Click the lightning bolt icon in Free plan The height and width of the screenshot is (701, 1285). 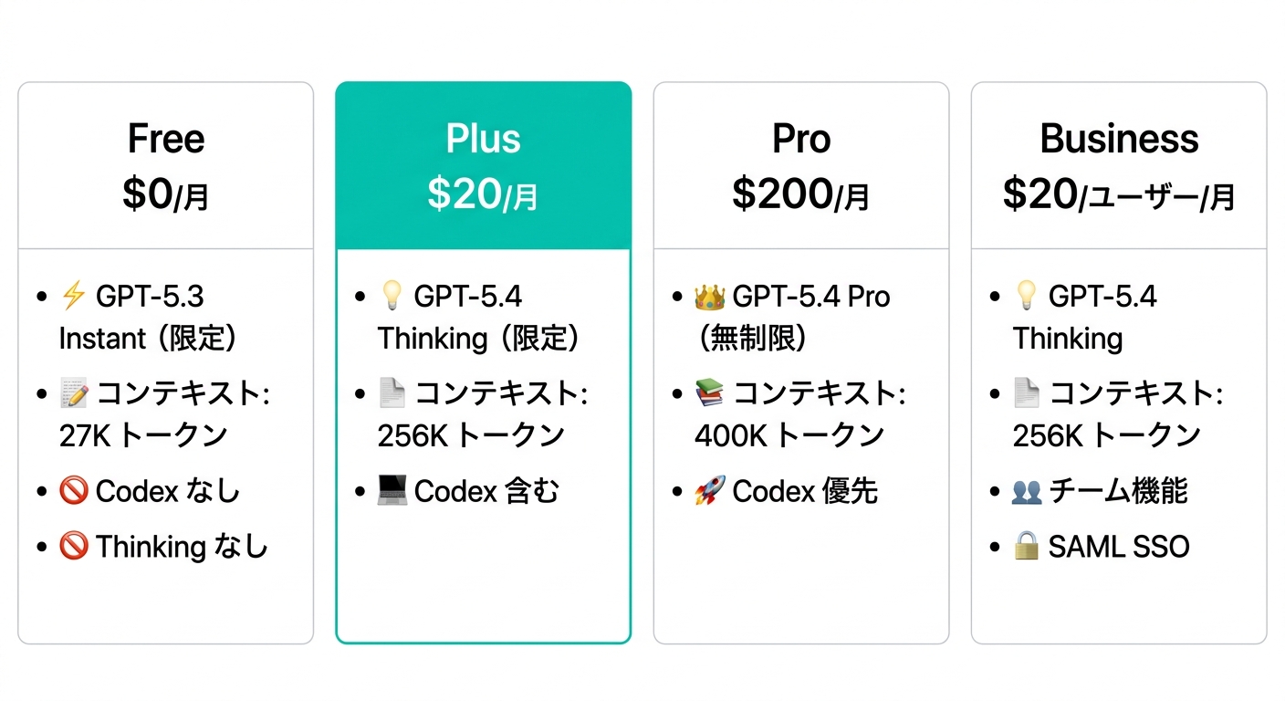coord(73,297)
